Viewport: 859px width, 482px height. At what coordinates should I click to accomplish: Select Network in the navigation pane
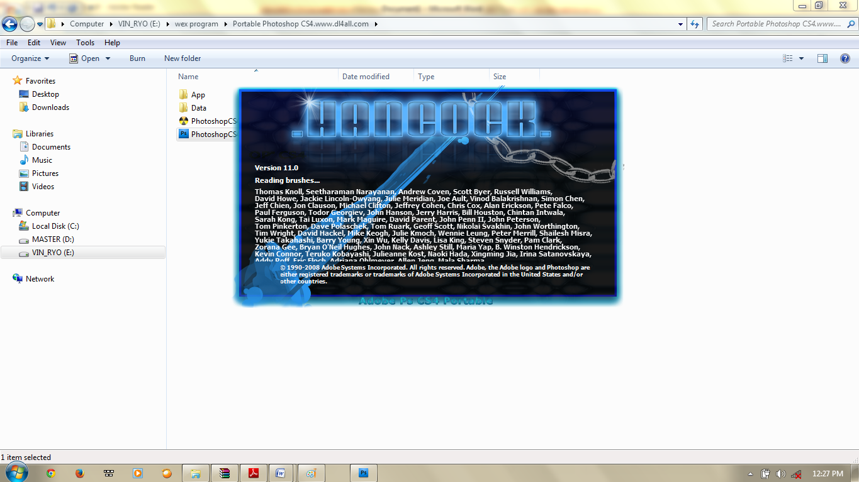pyautogui.click(x=40, y=279)
